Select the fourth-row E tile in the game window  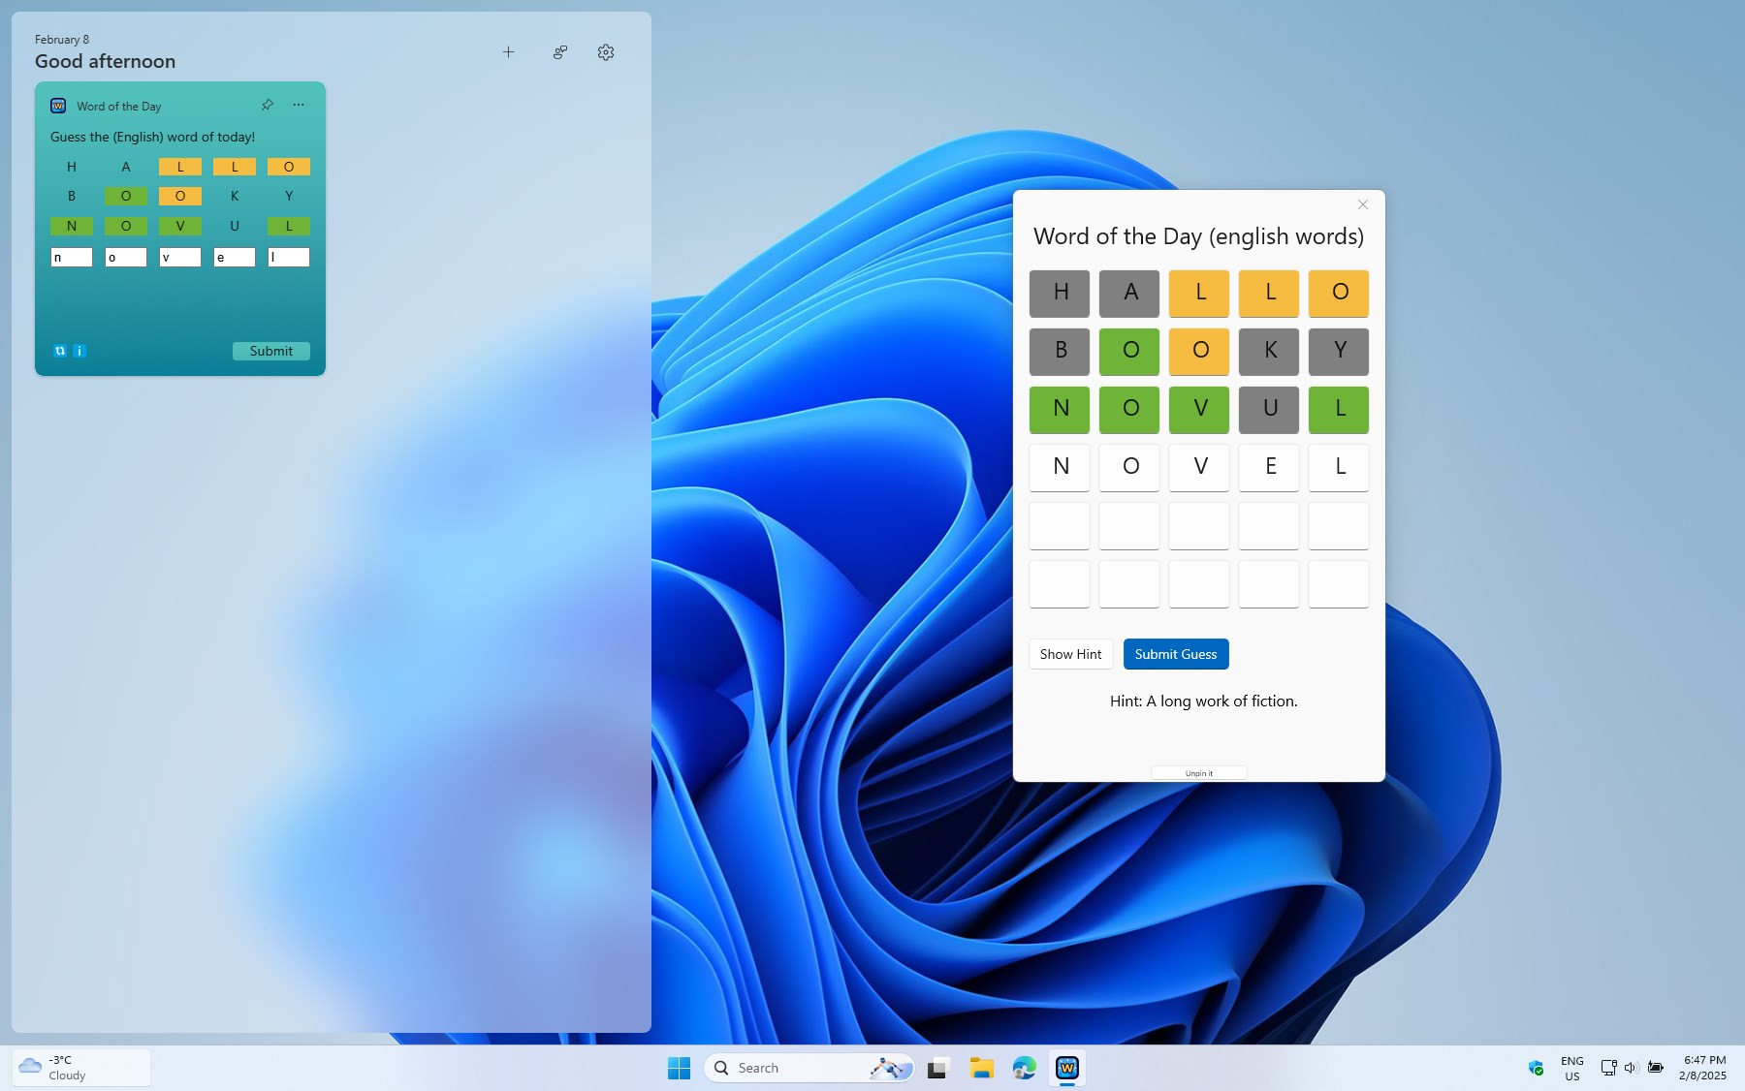coord(1269,467)
